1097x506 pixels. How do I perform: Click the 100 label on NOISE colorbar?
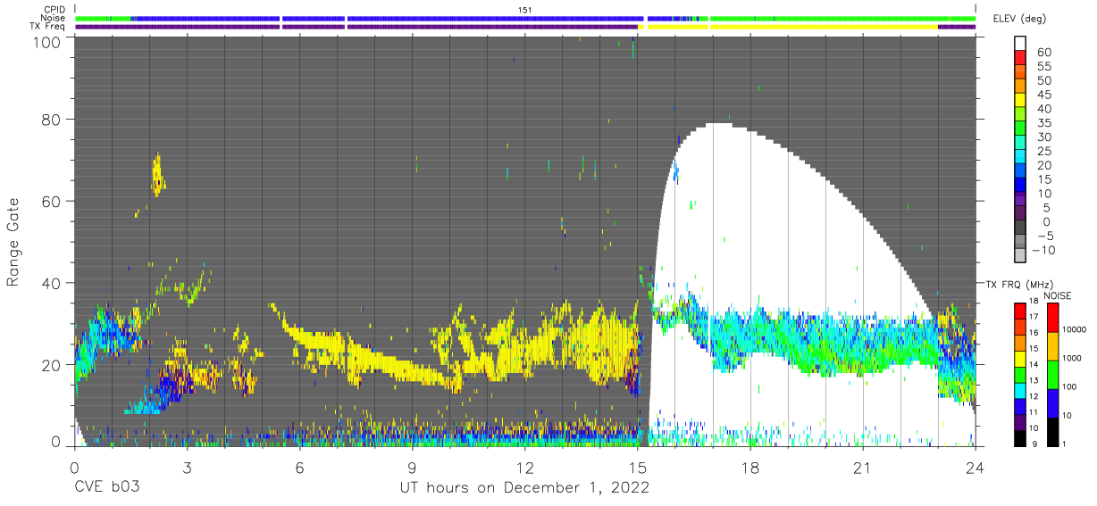click(x=1070, y=387)
